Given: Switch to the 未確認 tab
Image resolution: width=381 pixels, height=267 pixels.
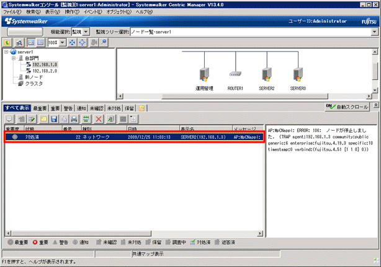Looking at the screenshot, I should click(96, 108).
